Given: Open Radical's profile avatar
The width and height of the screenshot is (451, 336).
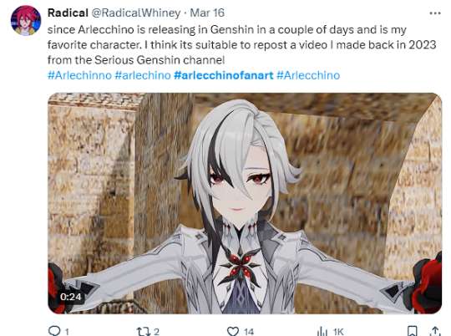Looking at the screenshot, I should point(26,20).
